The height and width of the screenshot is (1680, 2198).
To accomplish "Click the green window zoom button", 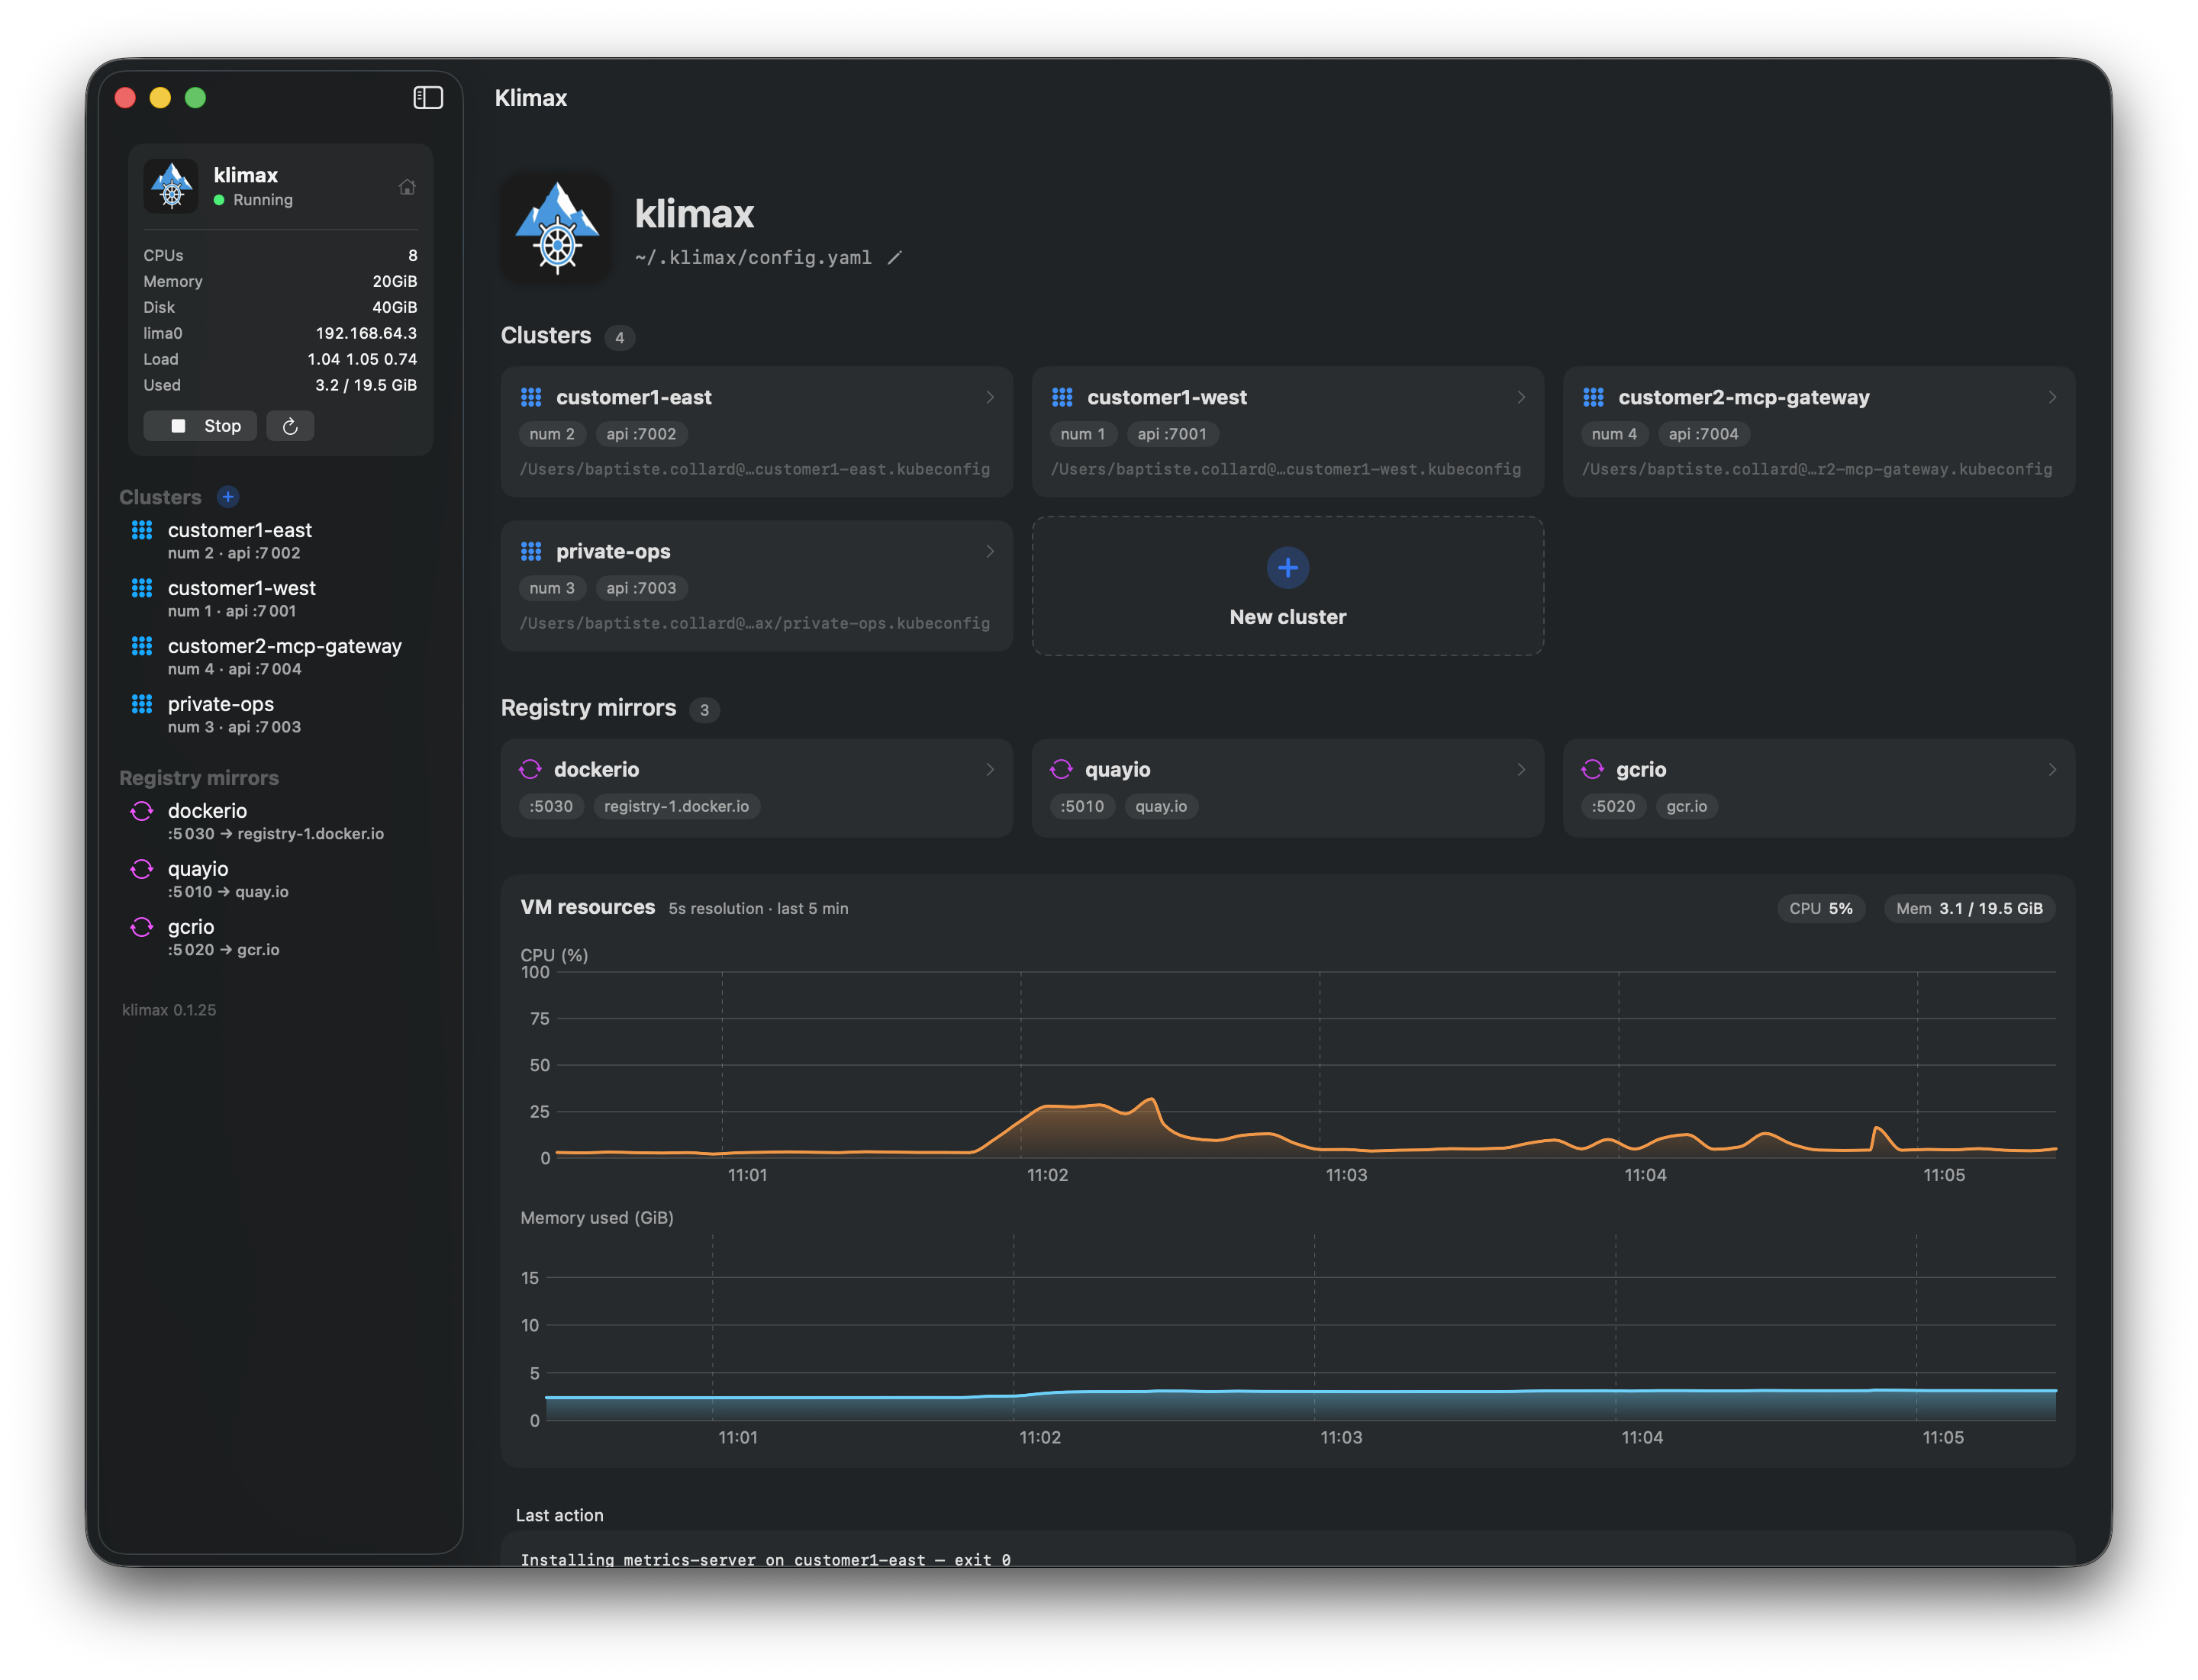I will [196, 97].
